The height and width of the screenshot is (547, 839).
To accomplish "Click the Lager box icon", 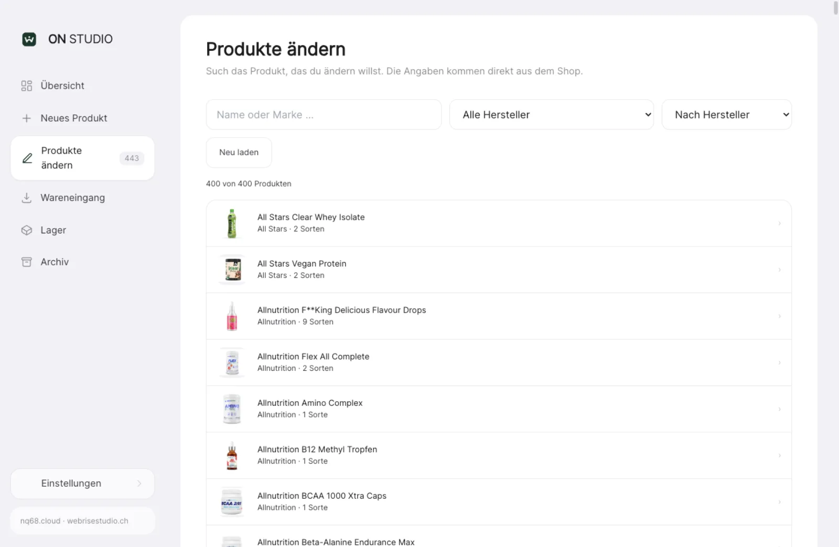I will coord(27,230).
